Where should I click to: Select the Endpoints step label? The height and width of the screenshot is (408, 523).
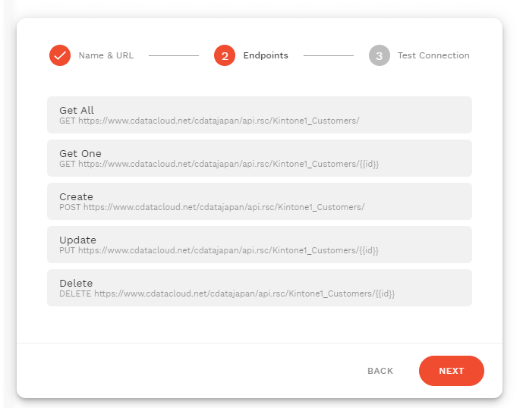pyautogui.click(x=264, y=55)
